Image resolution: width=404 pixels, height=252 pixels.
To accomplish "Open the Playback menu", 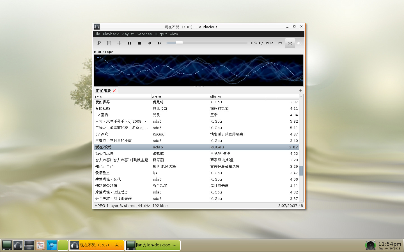I will [111, 34].
